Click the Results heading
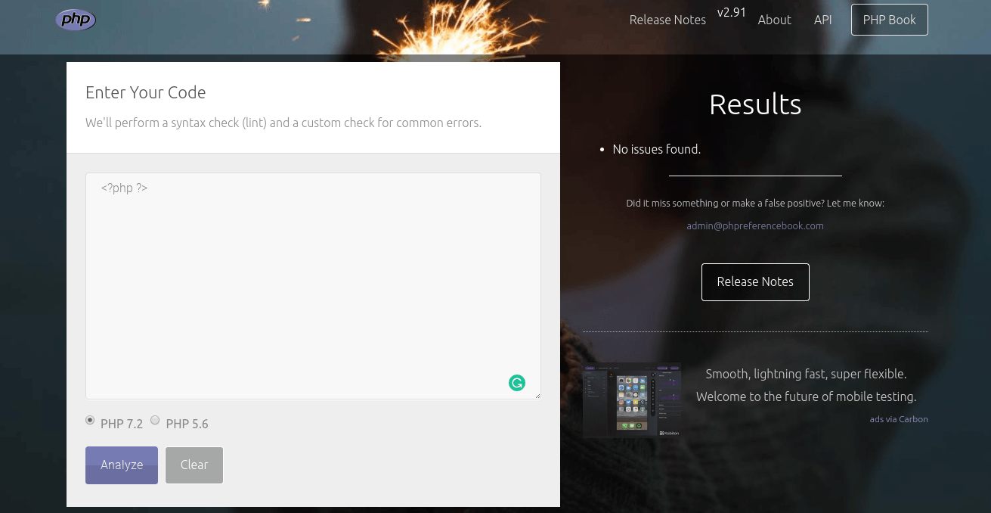Viewport: 991px width, 513px height. coord(754,104)
